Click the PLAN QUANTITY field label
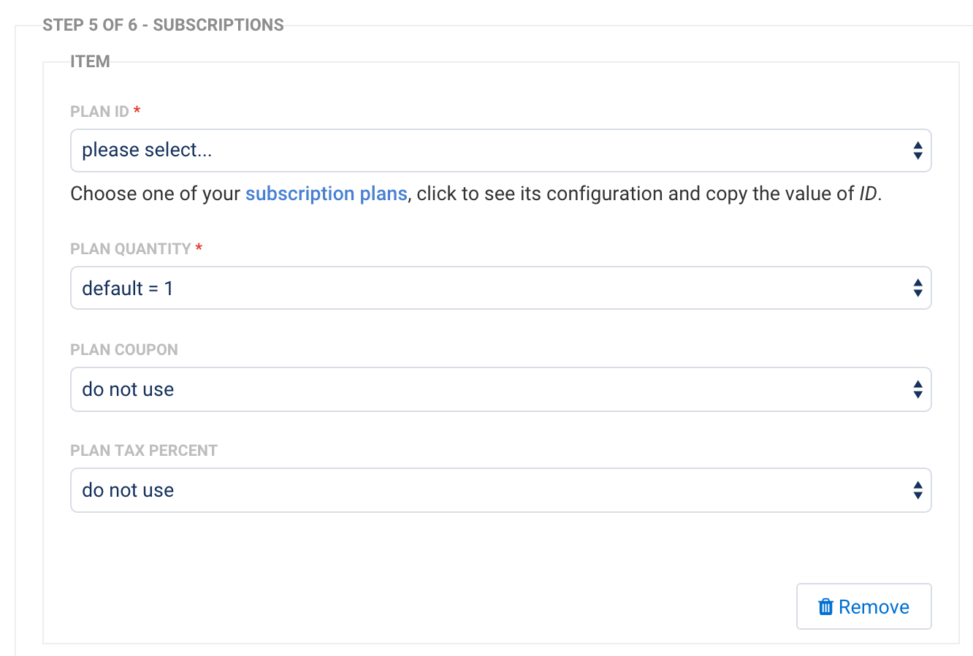Viewport: 973px width, 656px height. [x=130, y=249]
